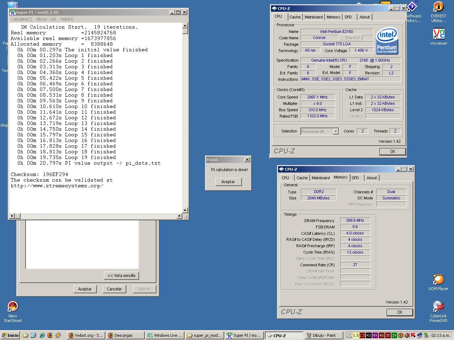Open the Processor #1 selection dropdown
454x340 pixels.
tap(320, 131)
